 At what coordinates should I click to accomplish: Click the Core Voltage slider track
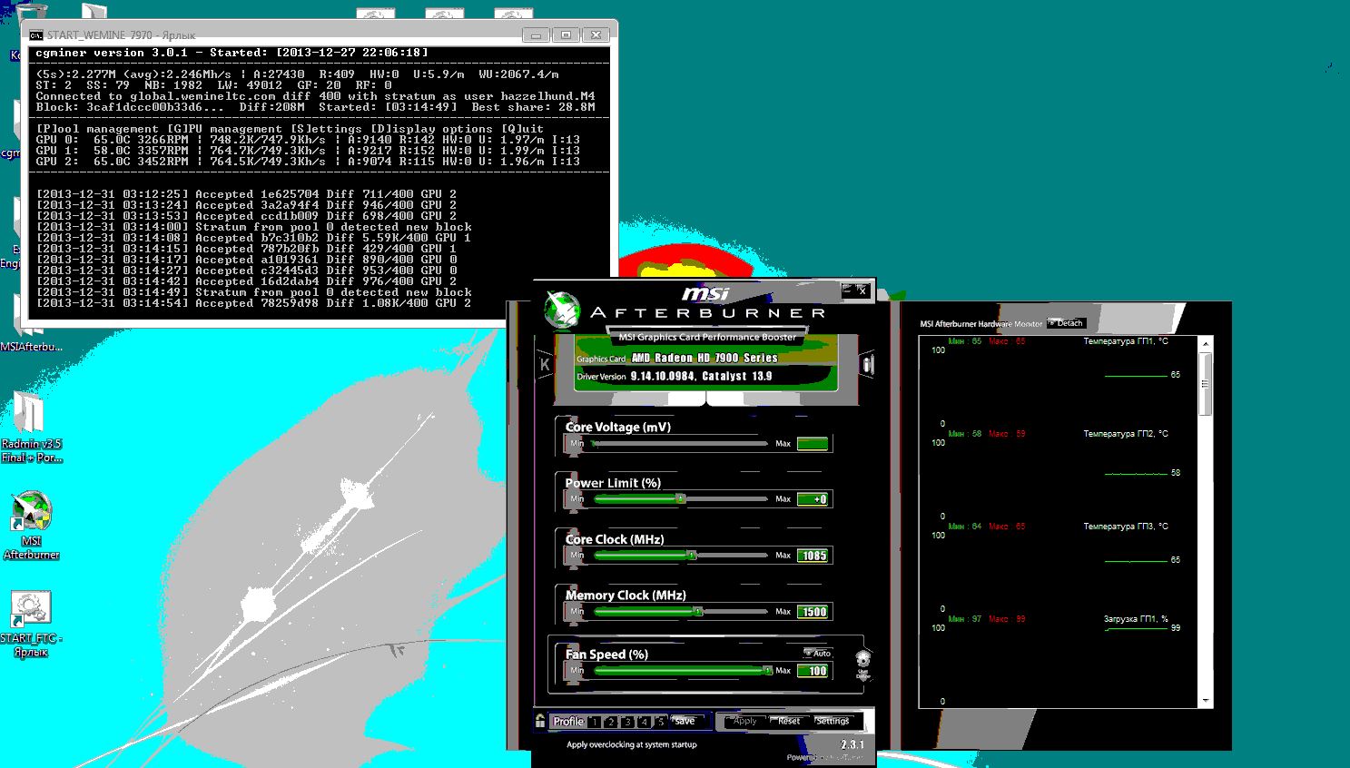pos(681,444)
